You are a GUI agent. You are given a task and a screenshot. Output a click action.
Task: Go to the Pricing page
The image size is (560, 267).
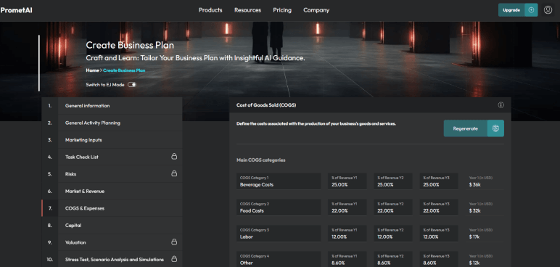[x=282, y=10]
